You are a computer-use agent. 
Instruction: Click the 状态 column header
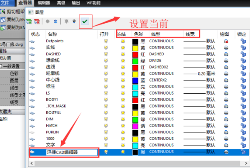point(35,34)
